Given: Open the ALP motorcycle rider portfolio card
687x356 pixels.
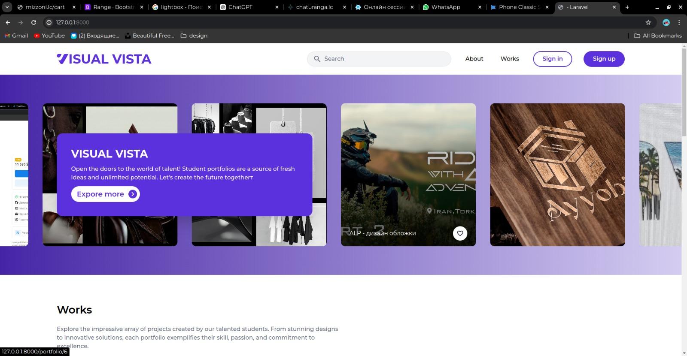Looking at the screenshot, I should pyautogui.click(x=408, y=175).
